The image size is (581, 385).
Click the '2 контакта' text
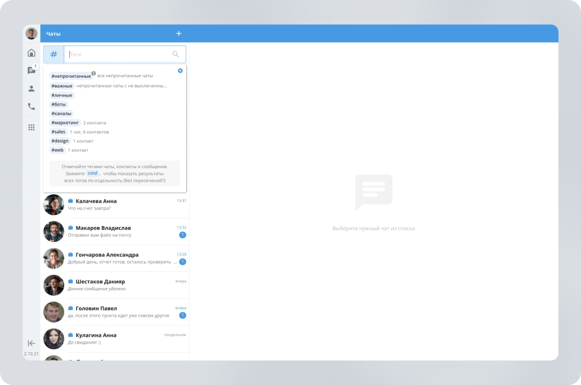coord(95,123)
